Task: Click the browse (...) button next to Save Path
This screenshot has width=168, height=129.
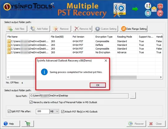Action: coord(133,96)
